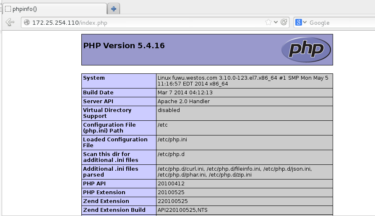Screen dimensions: 375x216
Task: Click the Configuration File (php.ini) Path label
Action: [109, 128]
